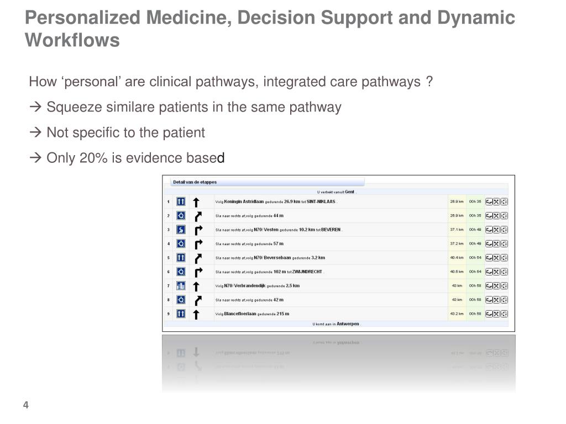This screenshot has width=566, height=424.
Task: Click the departure city Gent label
Action: coord(349,192)
